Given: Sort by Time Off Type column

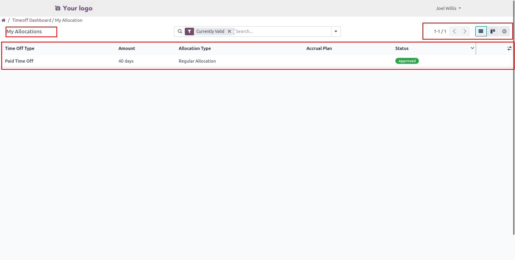Looking at the screenshot, I should tap(20, 48).
